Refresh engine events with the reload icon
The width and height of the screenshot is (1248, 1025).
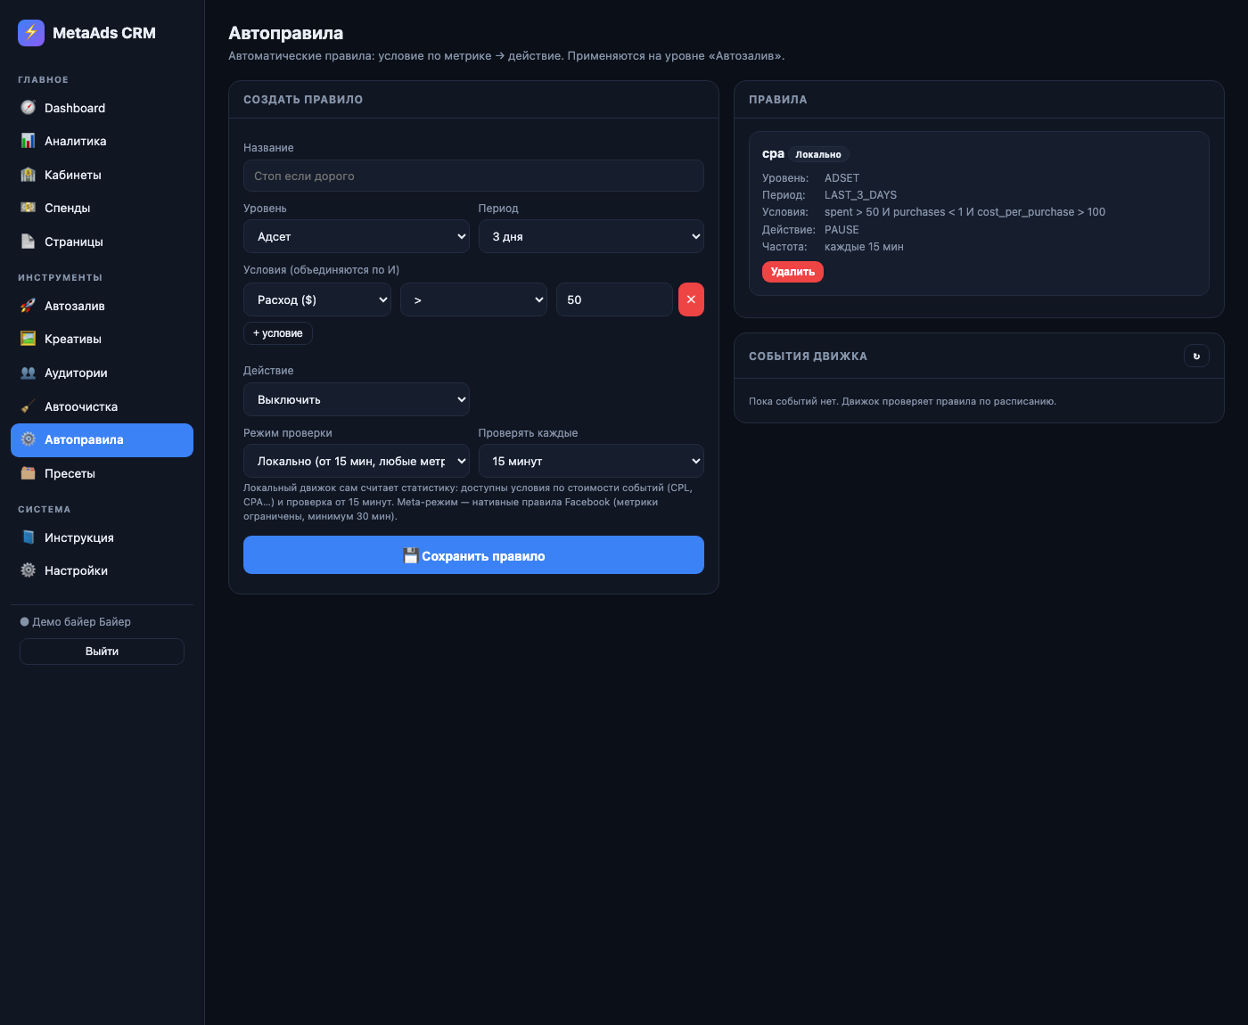pos(1196,356)
